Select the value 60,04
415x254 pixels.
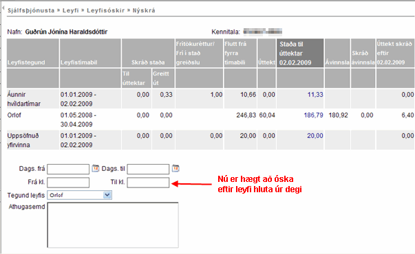pos(267,115)
